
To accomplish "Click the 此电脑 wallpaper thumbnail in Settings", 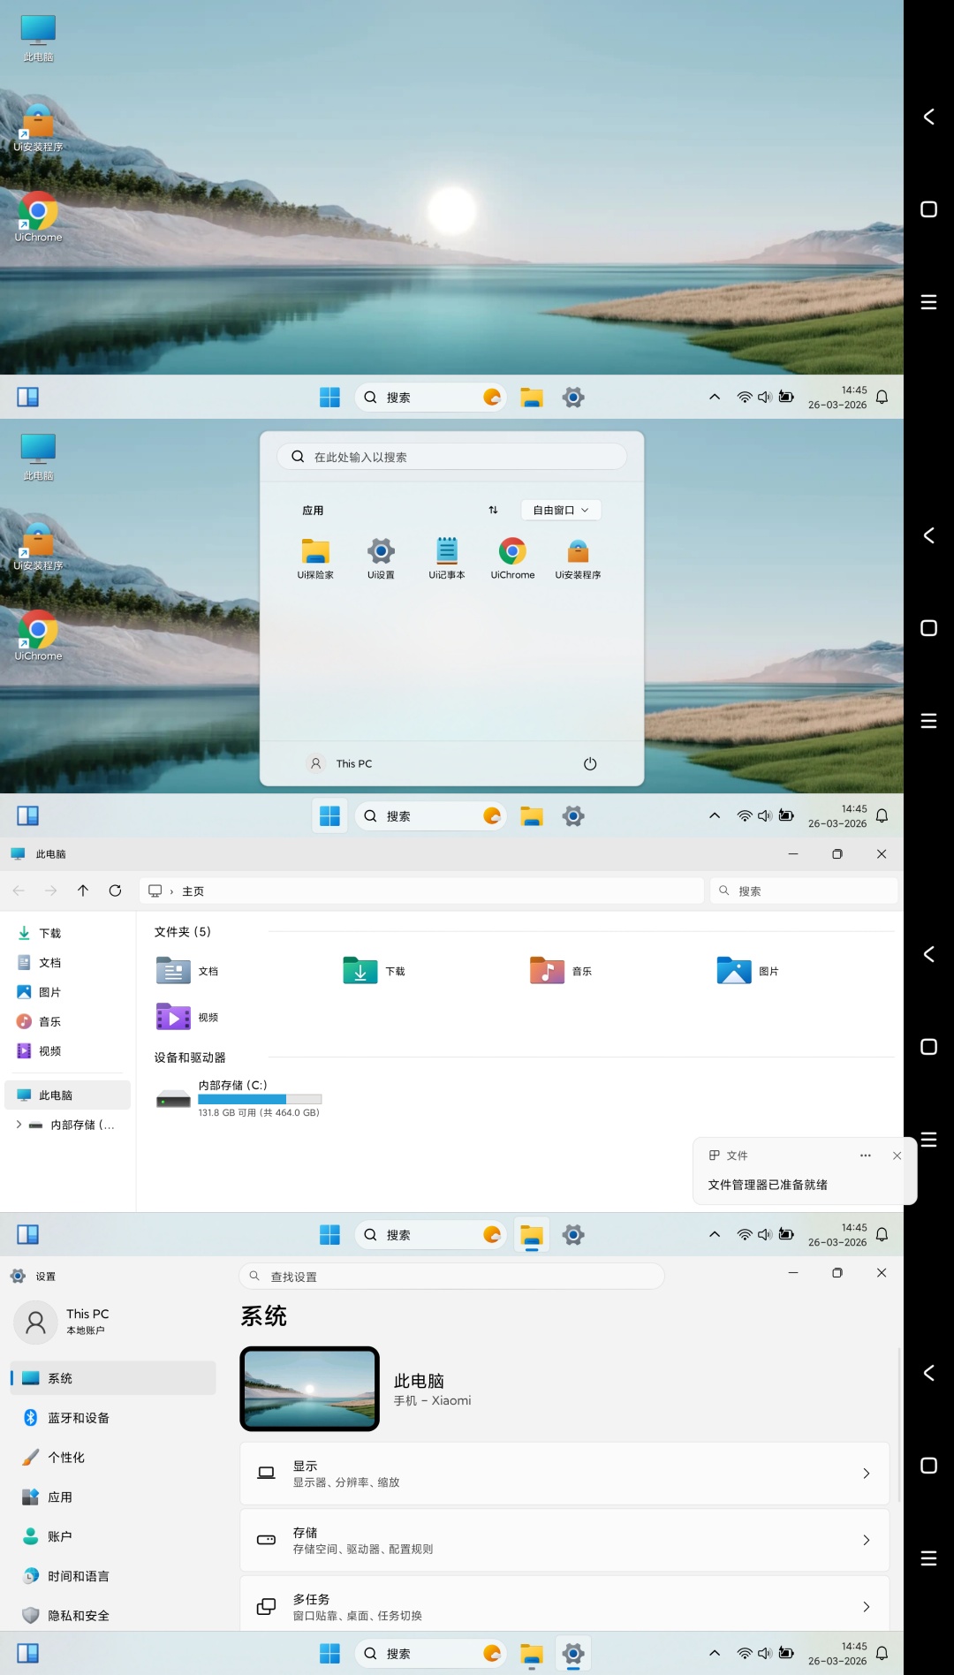I will pos(309,1389).
